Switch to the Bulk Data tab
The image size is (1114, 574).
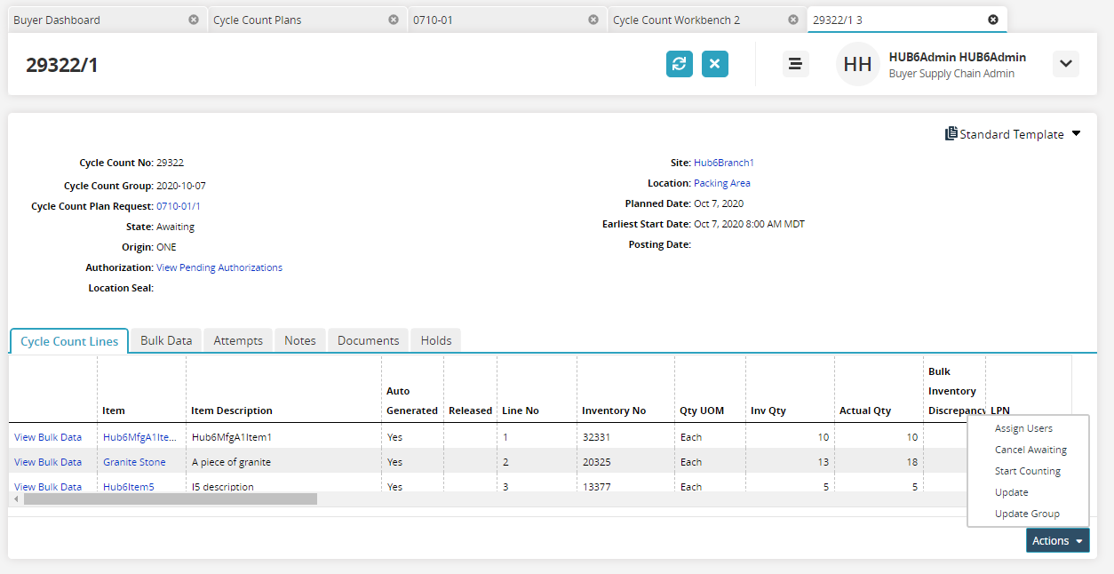tap(166, 340)
